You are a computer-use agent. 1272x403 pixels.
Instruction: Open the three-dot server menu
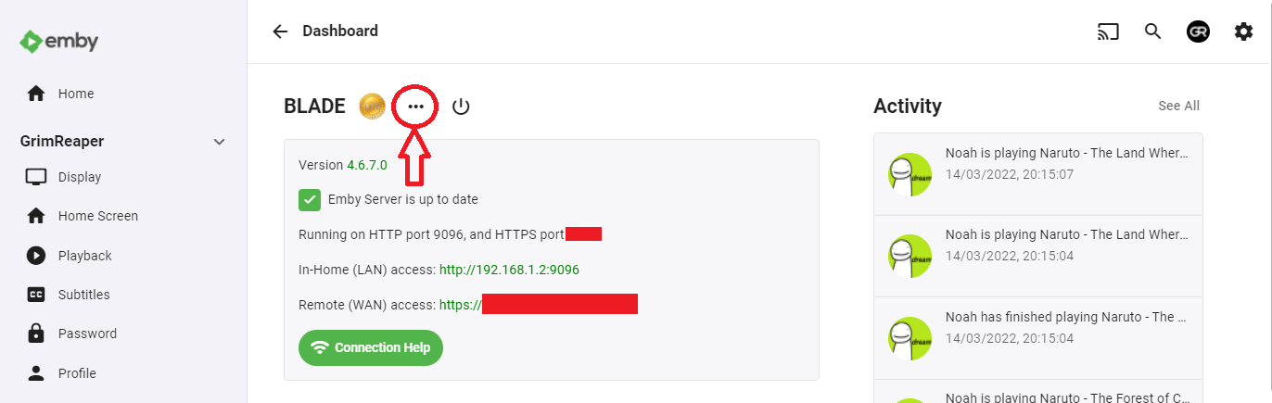coord(416,107)
